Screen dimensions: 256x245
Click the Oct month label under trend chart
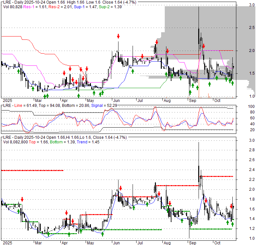[x=217, y=243]
